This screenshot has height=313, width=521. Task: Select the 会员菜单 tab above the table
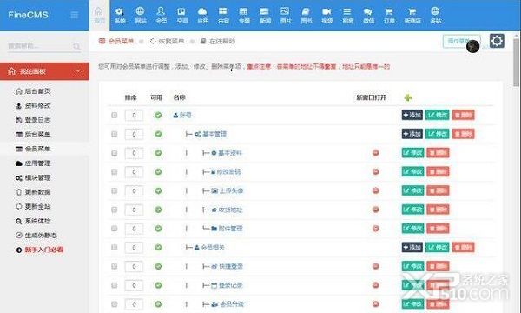116,41
